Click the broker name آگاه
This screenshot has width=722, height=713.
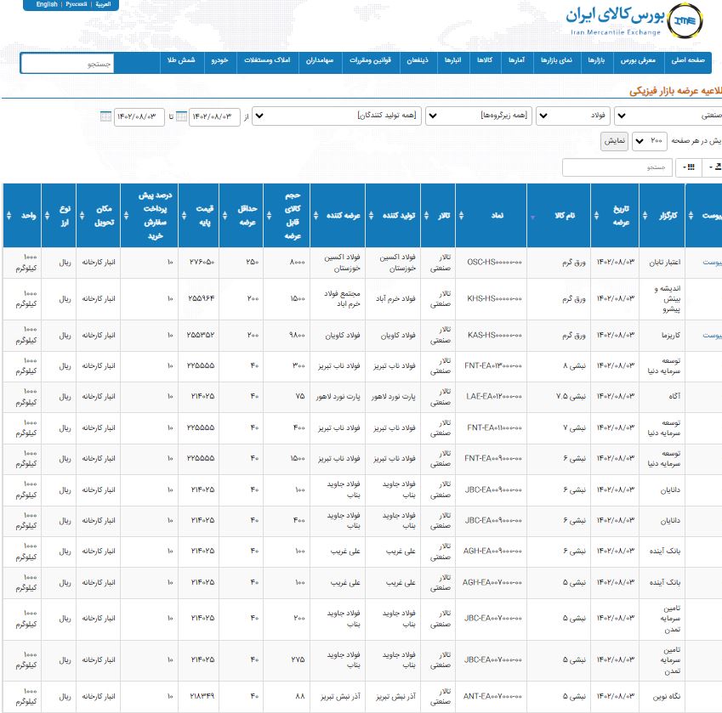click(674, 396)
